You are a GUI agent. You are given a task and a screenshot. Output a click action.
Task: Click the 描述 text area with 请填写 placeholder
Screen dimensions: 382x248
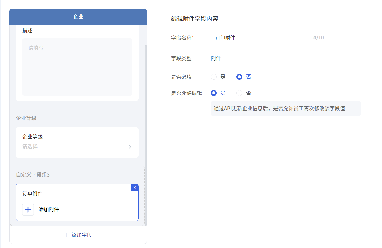tap(77, 67)
